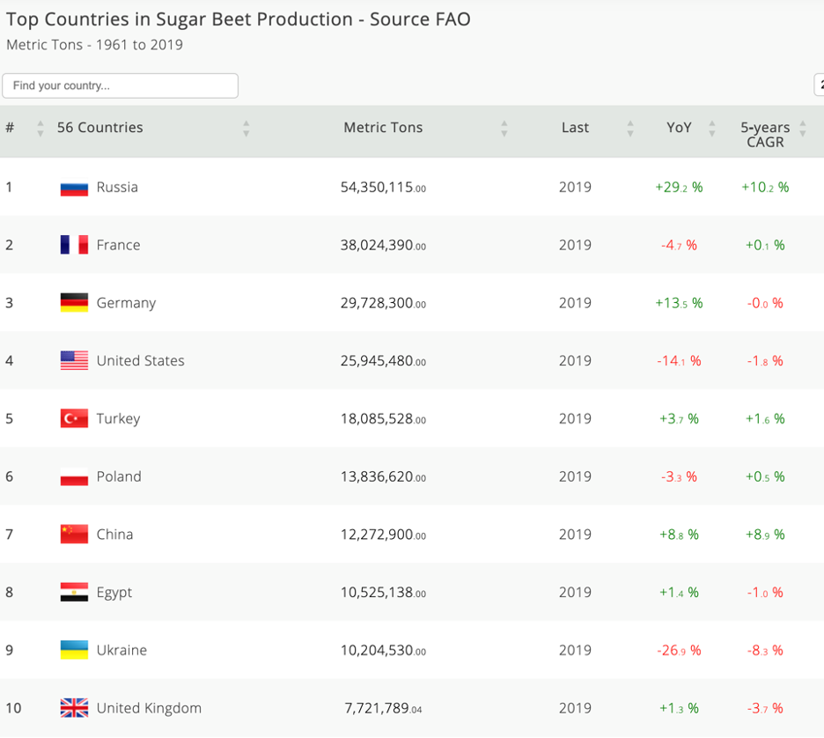Sort by 56 Countries column arrows

(246, 129)
